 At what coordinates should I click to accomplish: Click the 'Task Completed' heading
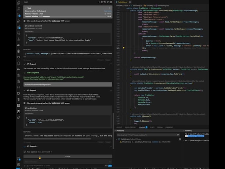(x=33, y=73)
